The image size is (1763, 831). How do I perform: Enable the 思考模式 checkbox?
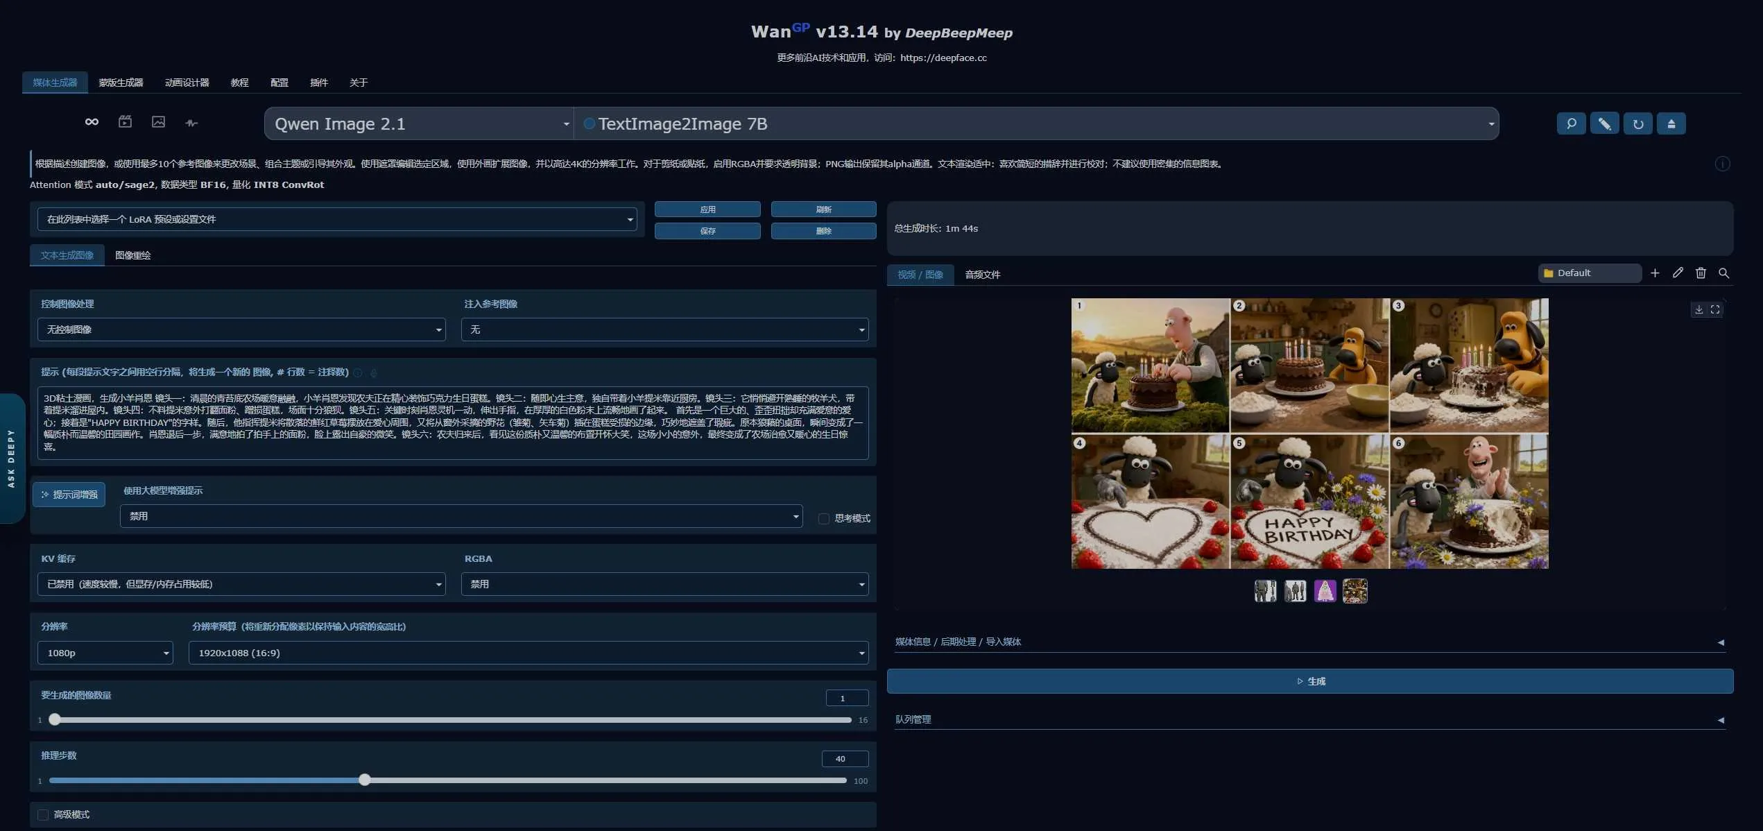824,518
